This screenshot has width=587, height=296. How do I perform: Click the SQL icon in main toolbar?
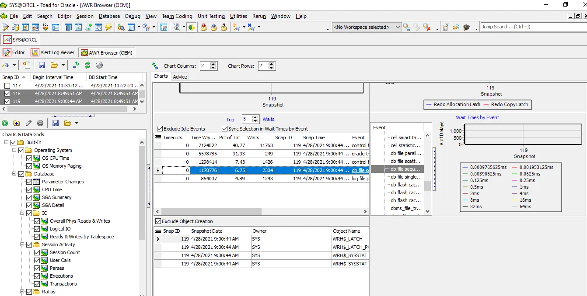tap(45, 27)
